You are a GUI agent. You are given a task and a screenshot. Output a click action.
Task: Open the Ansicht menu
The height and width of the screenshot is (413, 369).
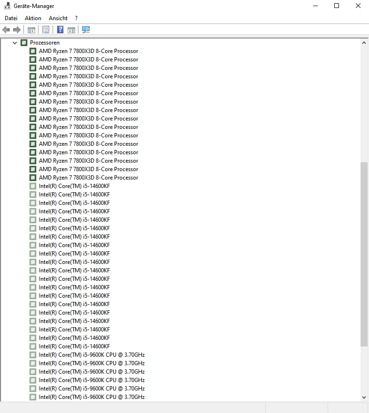click(x=58, y=18)
